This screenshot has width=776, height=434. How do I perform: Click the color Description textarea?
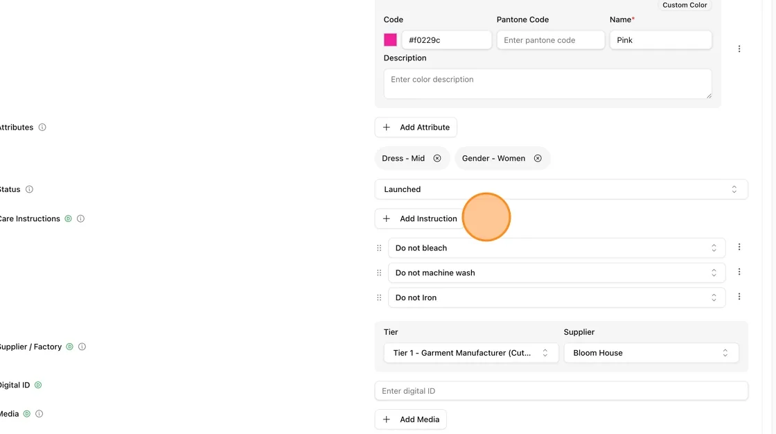[547, 84]
